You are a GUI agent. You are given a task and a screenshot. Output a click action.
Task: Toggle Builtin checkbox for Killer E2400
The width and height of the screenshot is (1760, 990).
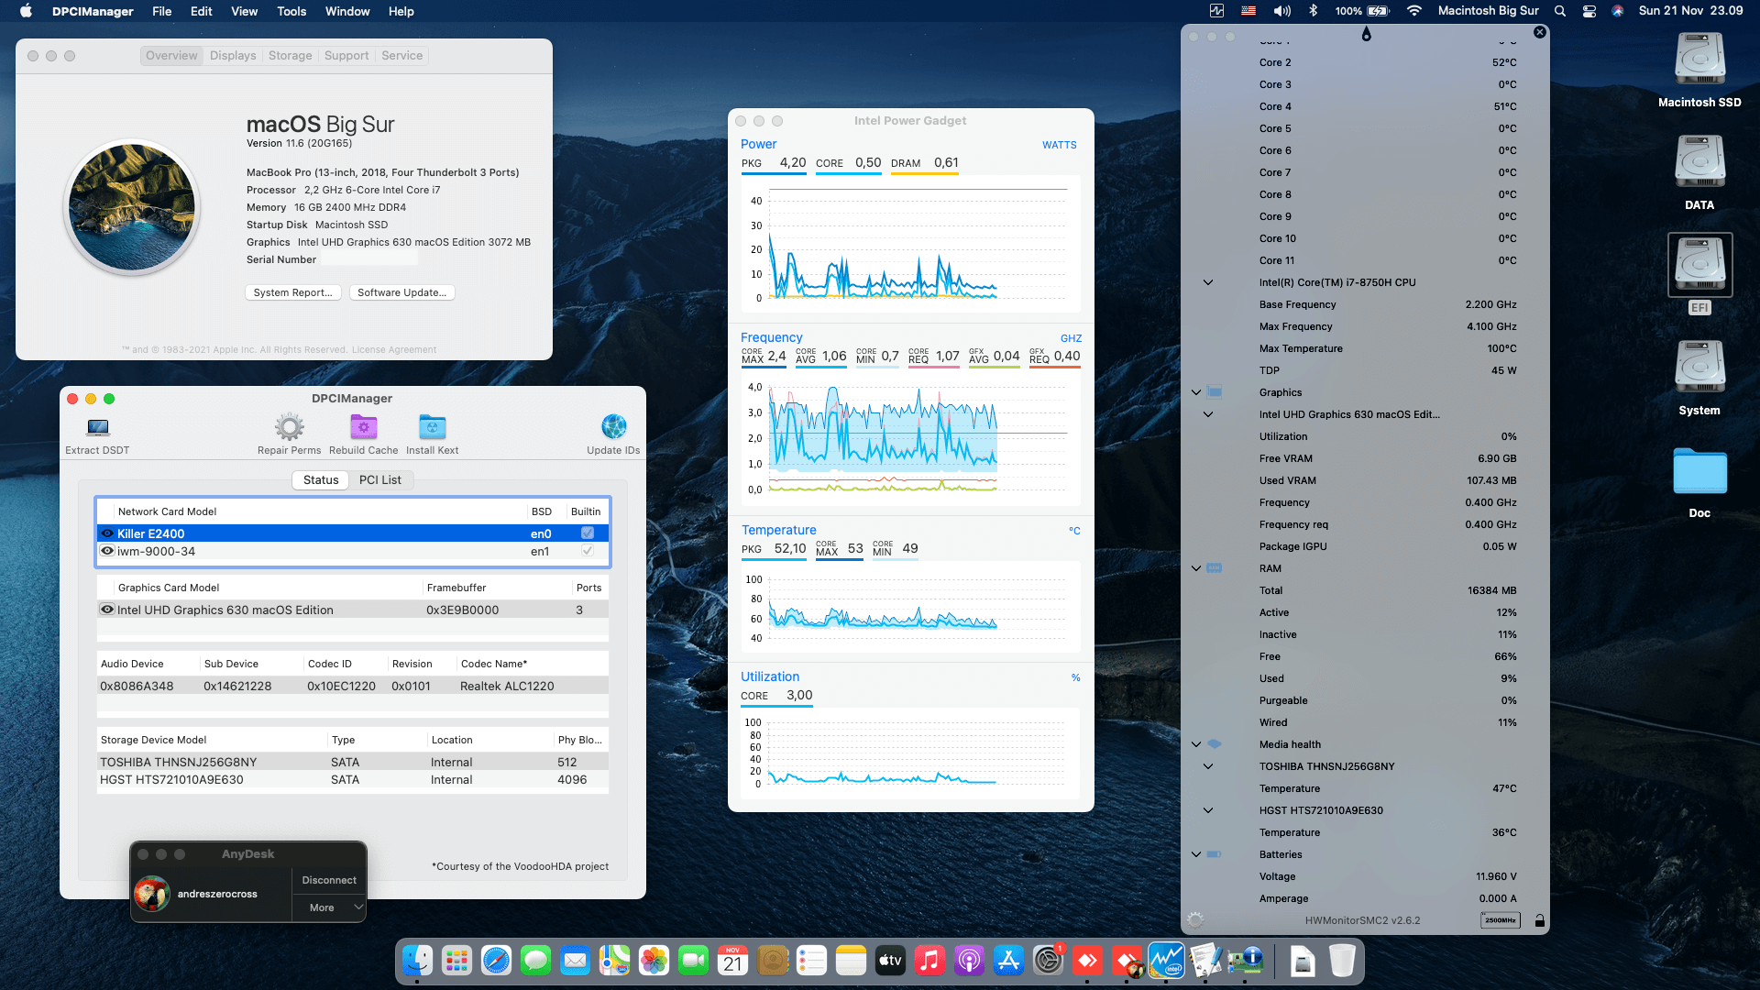pyautogui.click(x=588, y=533)
